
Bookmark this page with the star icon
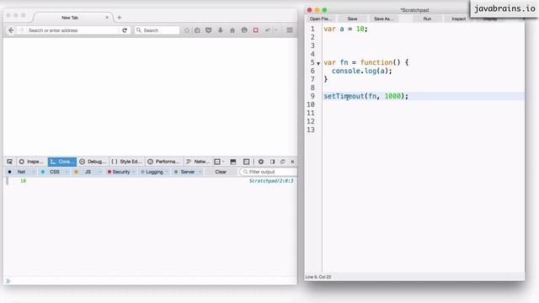pos(187,30)
